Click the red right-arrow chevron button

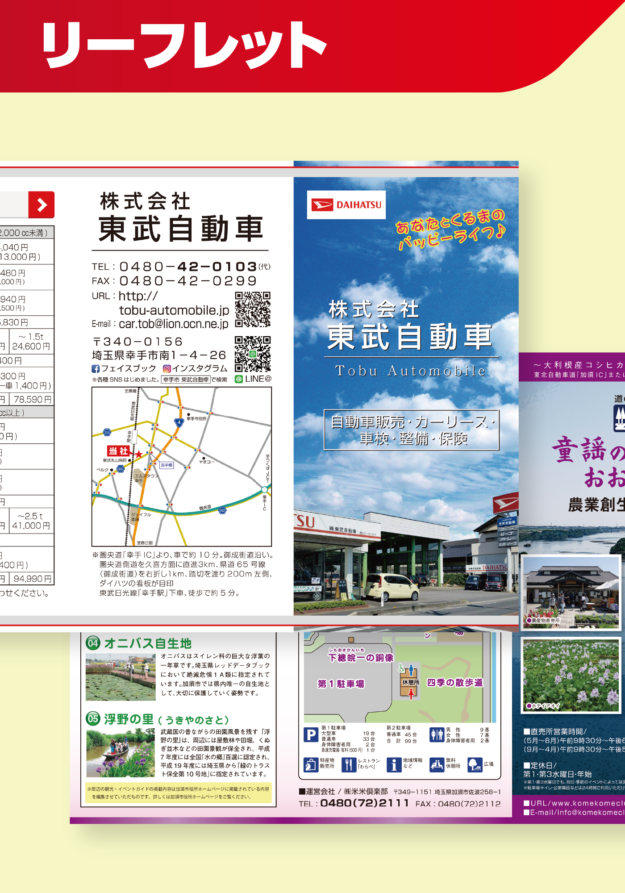pos(42,205)
